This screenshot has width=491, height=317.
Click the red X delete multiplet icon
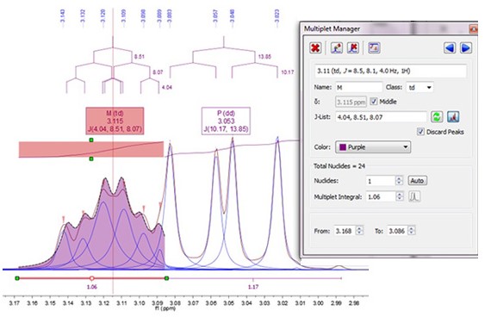tap(315, 48)
